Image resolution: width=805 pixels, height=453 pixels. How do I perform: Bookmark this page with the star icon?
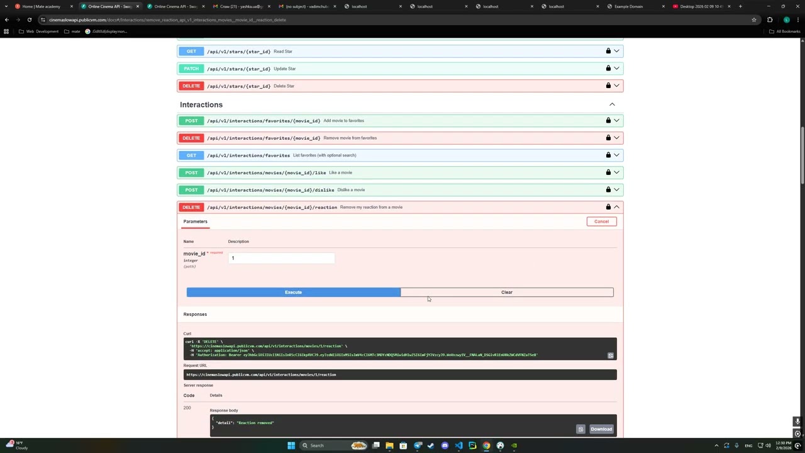coord(753,20)
